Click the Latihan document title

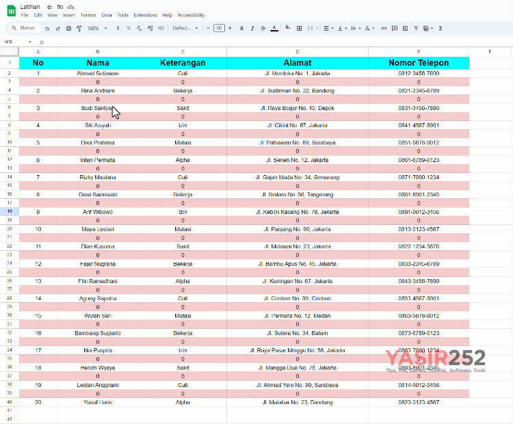tap(30, 7)
